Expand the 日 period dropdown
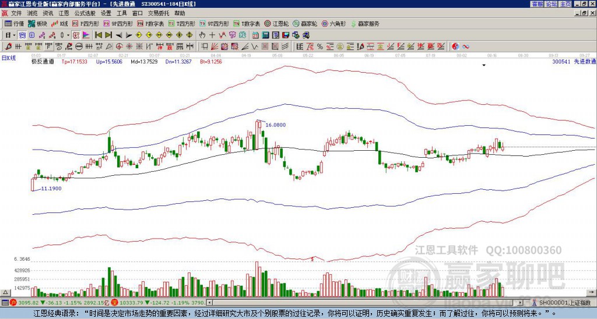The image size is (597, 319). (x=14, y=35)
